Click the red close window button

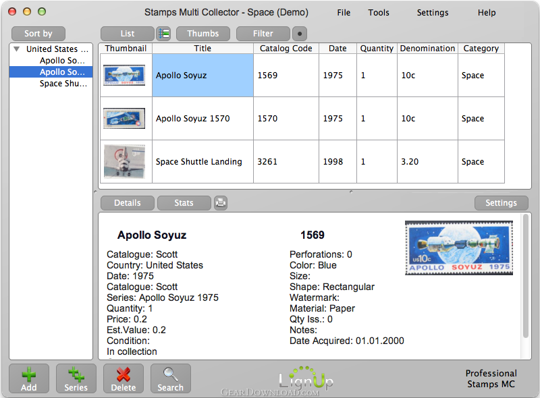(x=12, y=11)
